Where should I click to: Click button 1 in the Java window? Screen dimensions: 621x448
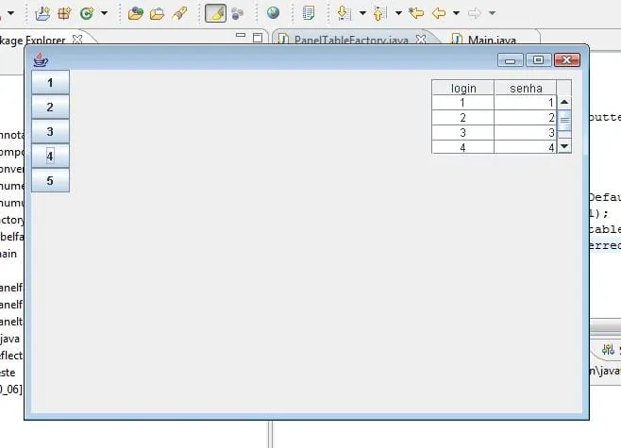pos(50,82)
